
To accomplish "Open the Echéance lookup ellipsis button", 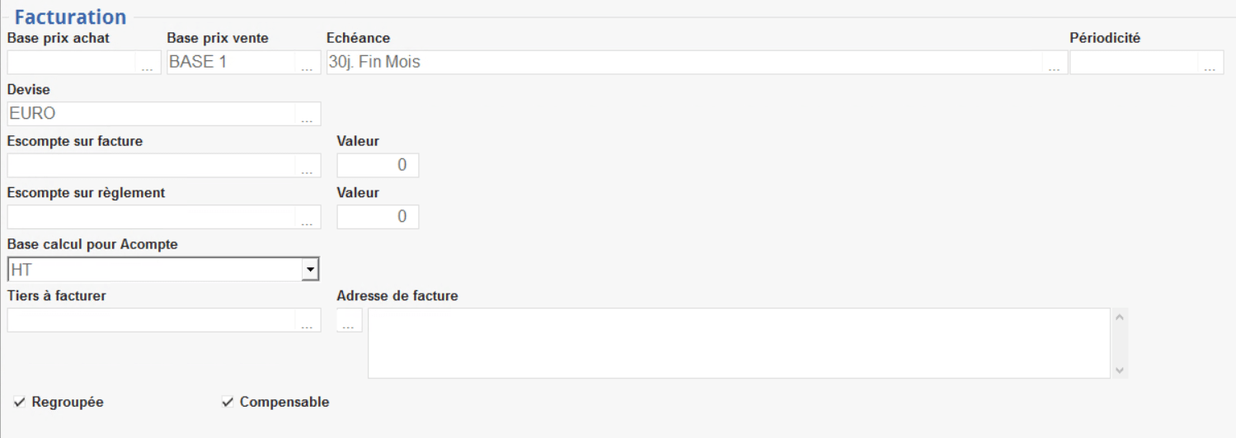I will (1054, 64).
